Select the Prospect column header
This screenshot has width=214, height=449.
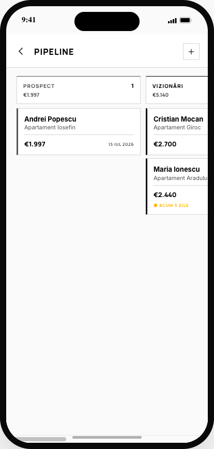click(79, 90)
